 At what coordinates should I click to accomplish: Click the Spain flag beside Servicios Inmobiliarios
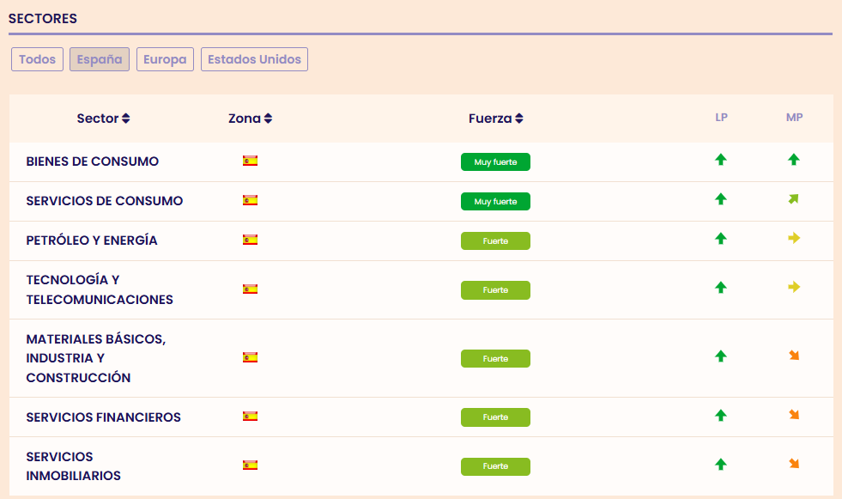coord(250,466)
